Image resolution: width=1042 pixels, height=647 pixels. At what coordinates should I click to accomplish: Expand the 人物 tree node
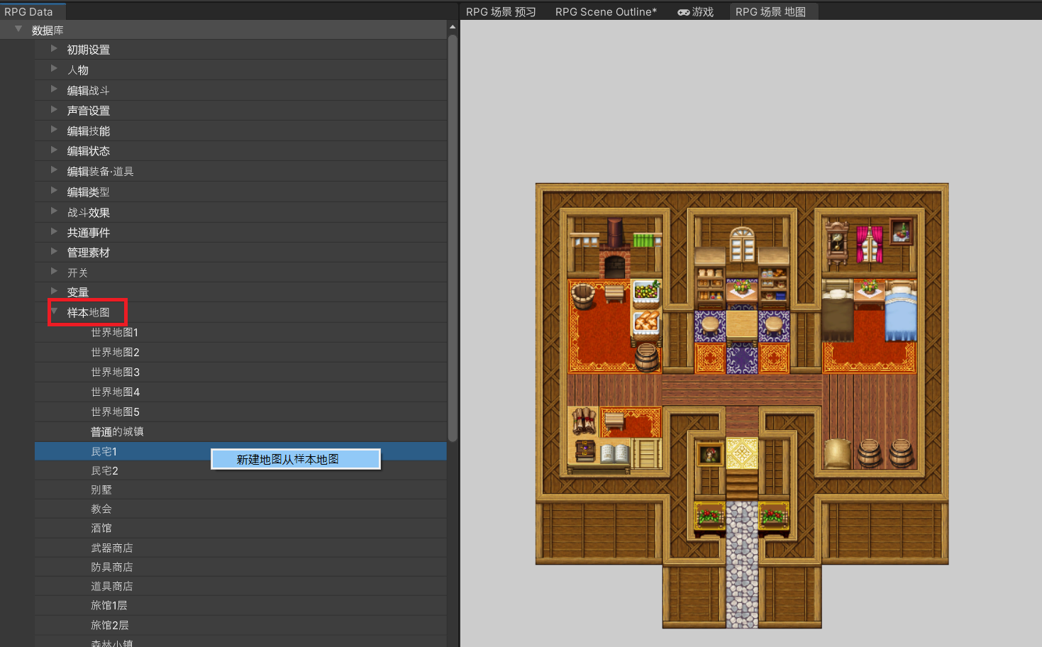coord(54,69)
